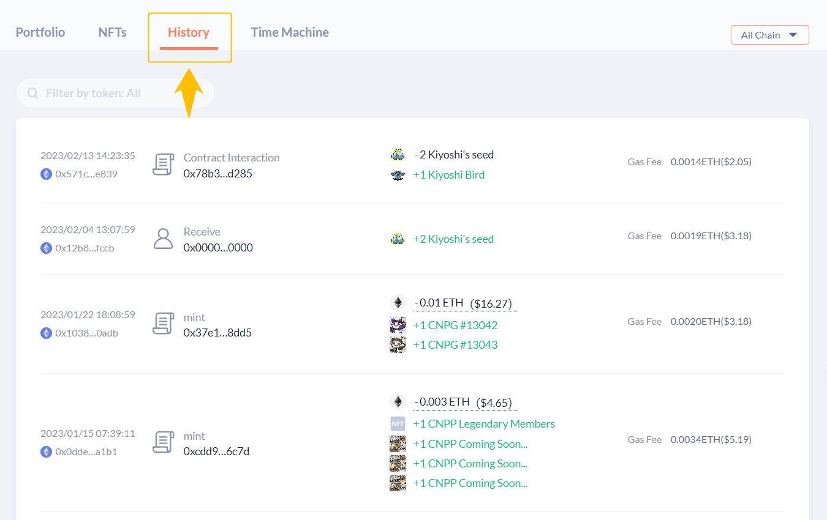Click the CNPG #13042 thumbnail
Viewport: 827px width, 520px height.
(398, 325)
